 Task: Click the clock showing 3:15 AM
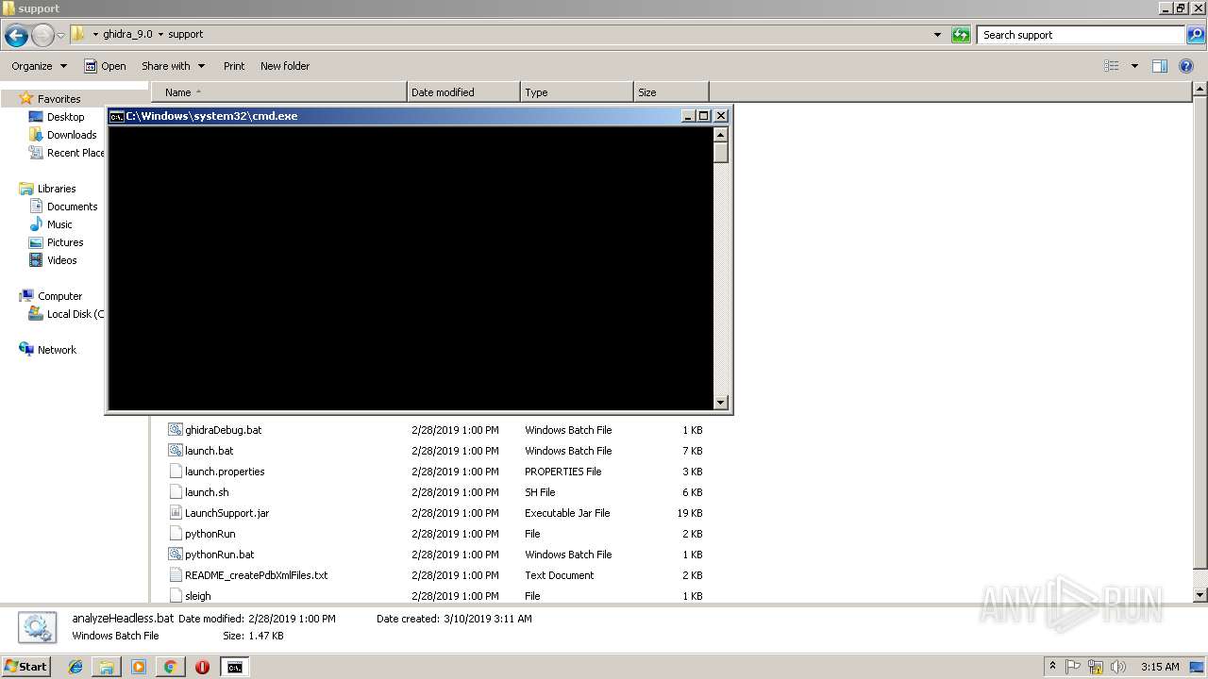tap(1159, 667)
